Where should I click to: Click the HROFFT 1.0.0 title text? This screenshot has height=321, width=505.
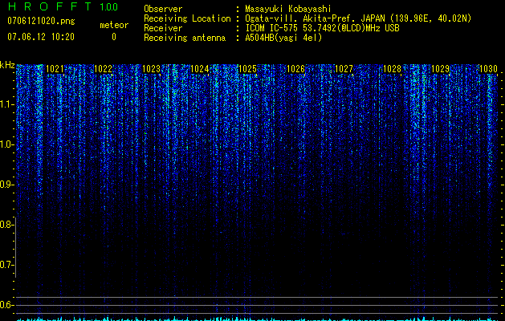(x=63, y=6)
